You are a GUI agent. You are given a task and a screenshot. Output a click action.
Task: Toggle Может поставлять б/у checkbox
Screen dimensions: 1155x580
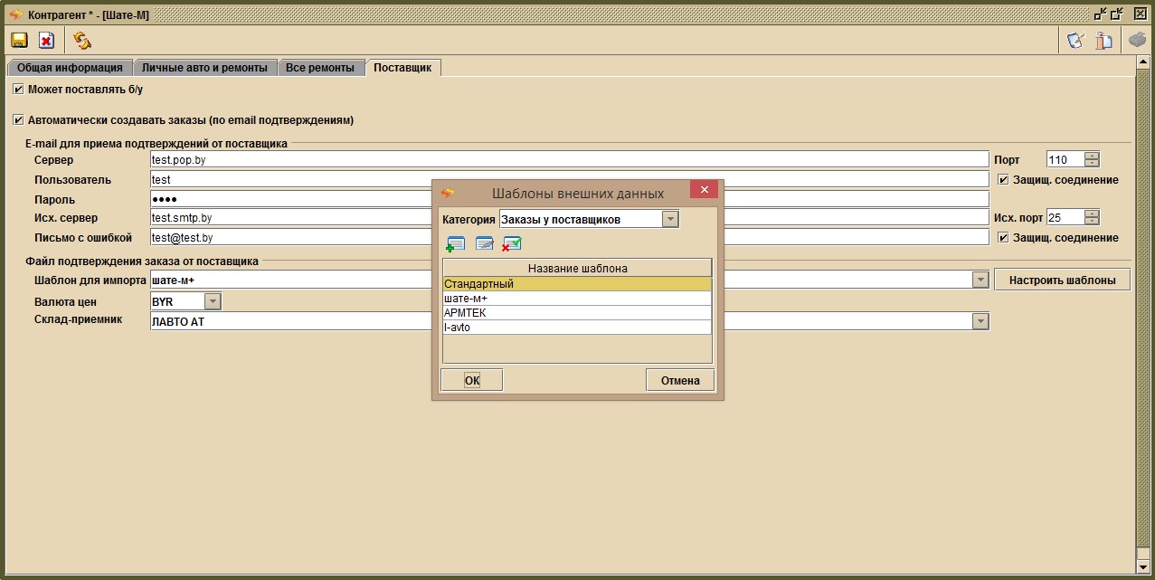18,90
